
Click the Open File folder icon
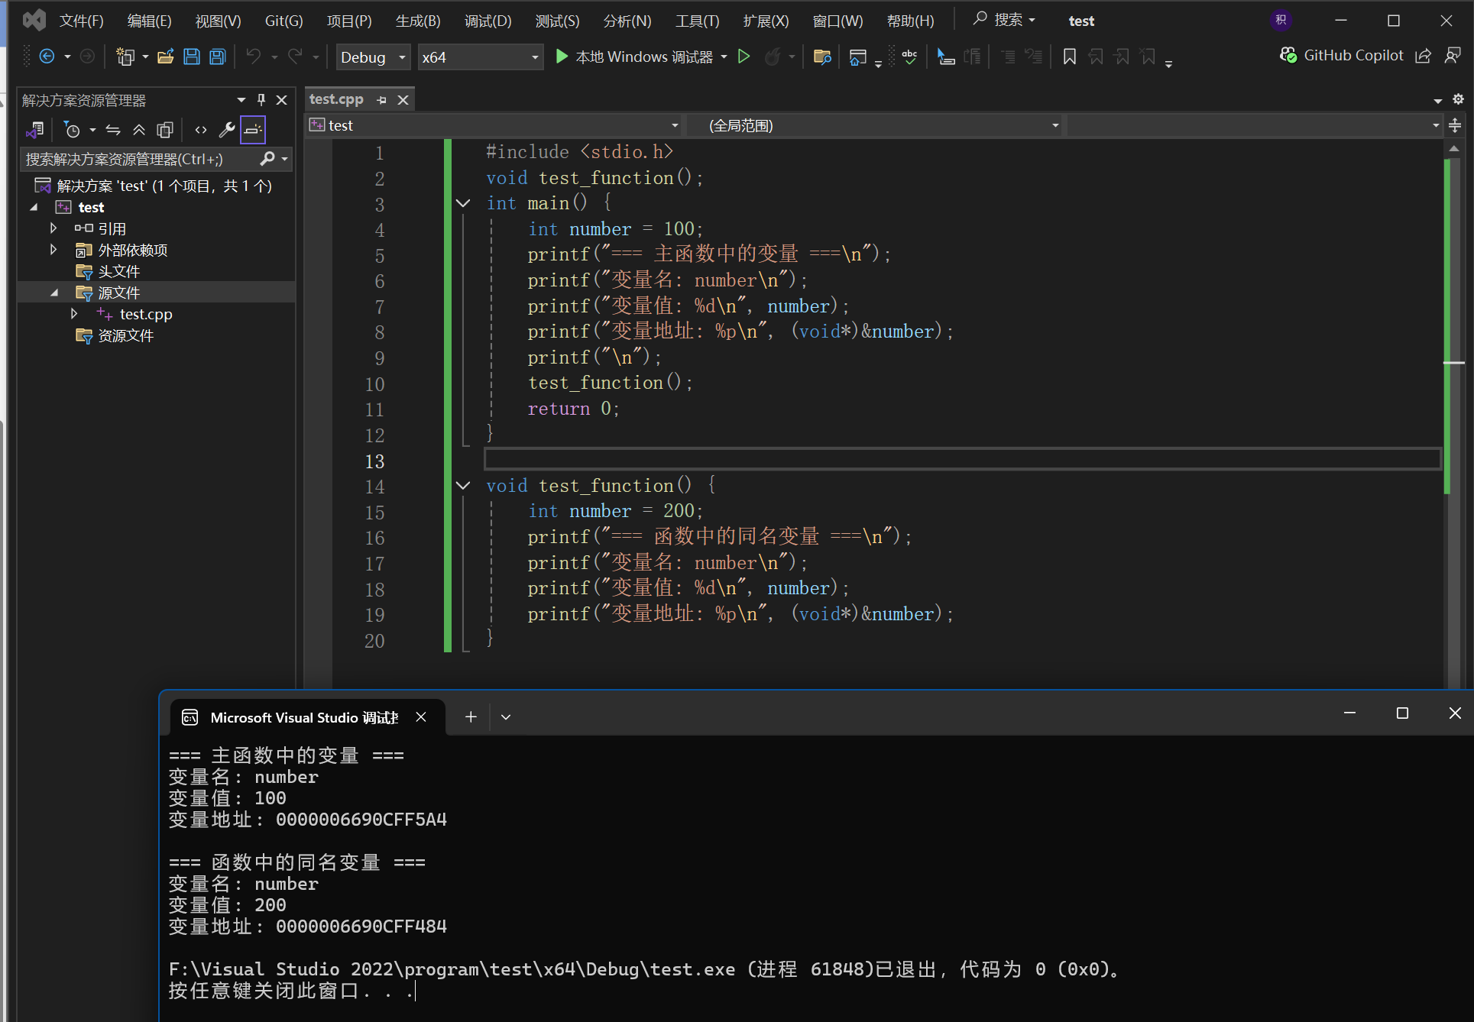165,57
